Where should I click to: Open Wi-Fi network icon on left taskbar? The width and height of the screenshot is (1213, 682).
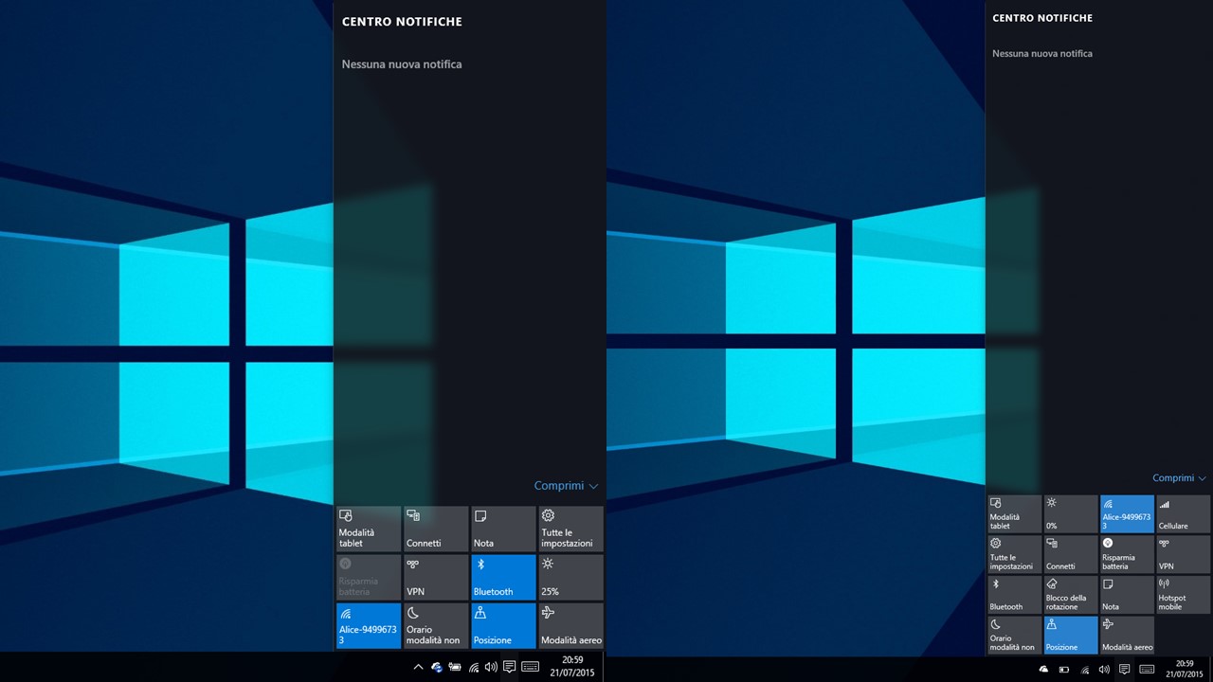click(x=474, y=667)
